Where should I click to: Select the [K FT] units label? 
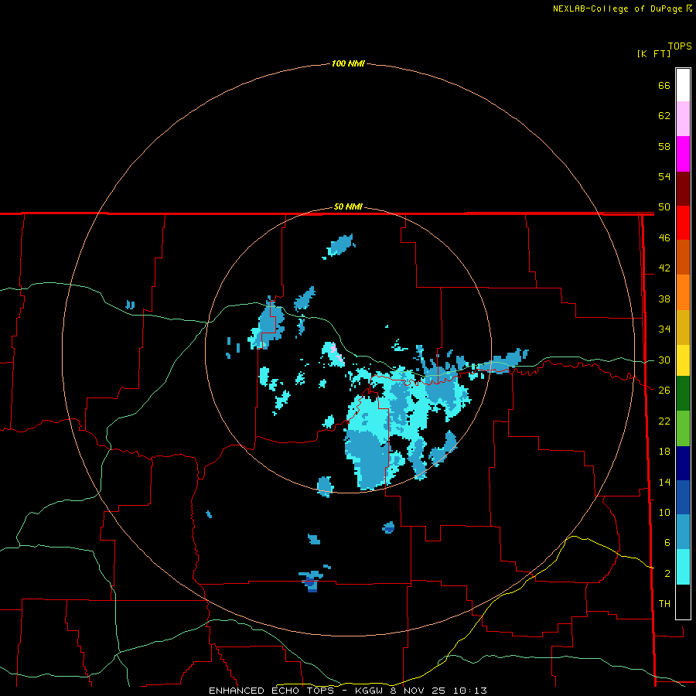[653, 53]
